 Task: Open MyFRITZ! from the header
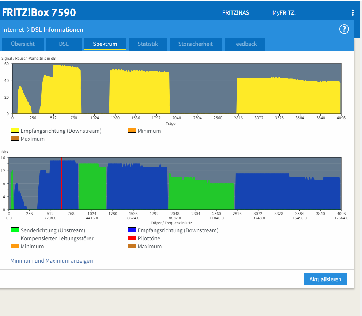click(x=284, y=13)
